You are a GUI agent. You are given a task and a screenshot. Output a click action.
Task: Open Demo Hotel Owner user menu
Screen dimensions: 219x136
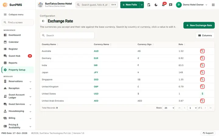click(x=192, y=5)
